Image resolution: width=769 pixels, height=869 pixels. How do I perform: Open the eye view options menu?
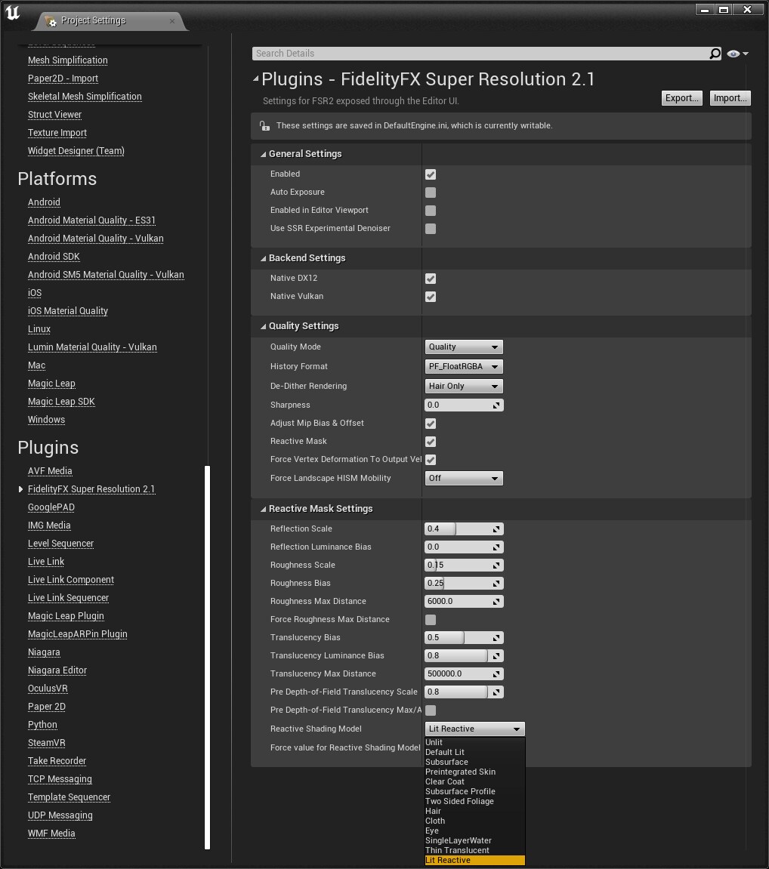[x=737, y=54]
